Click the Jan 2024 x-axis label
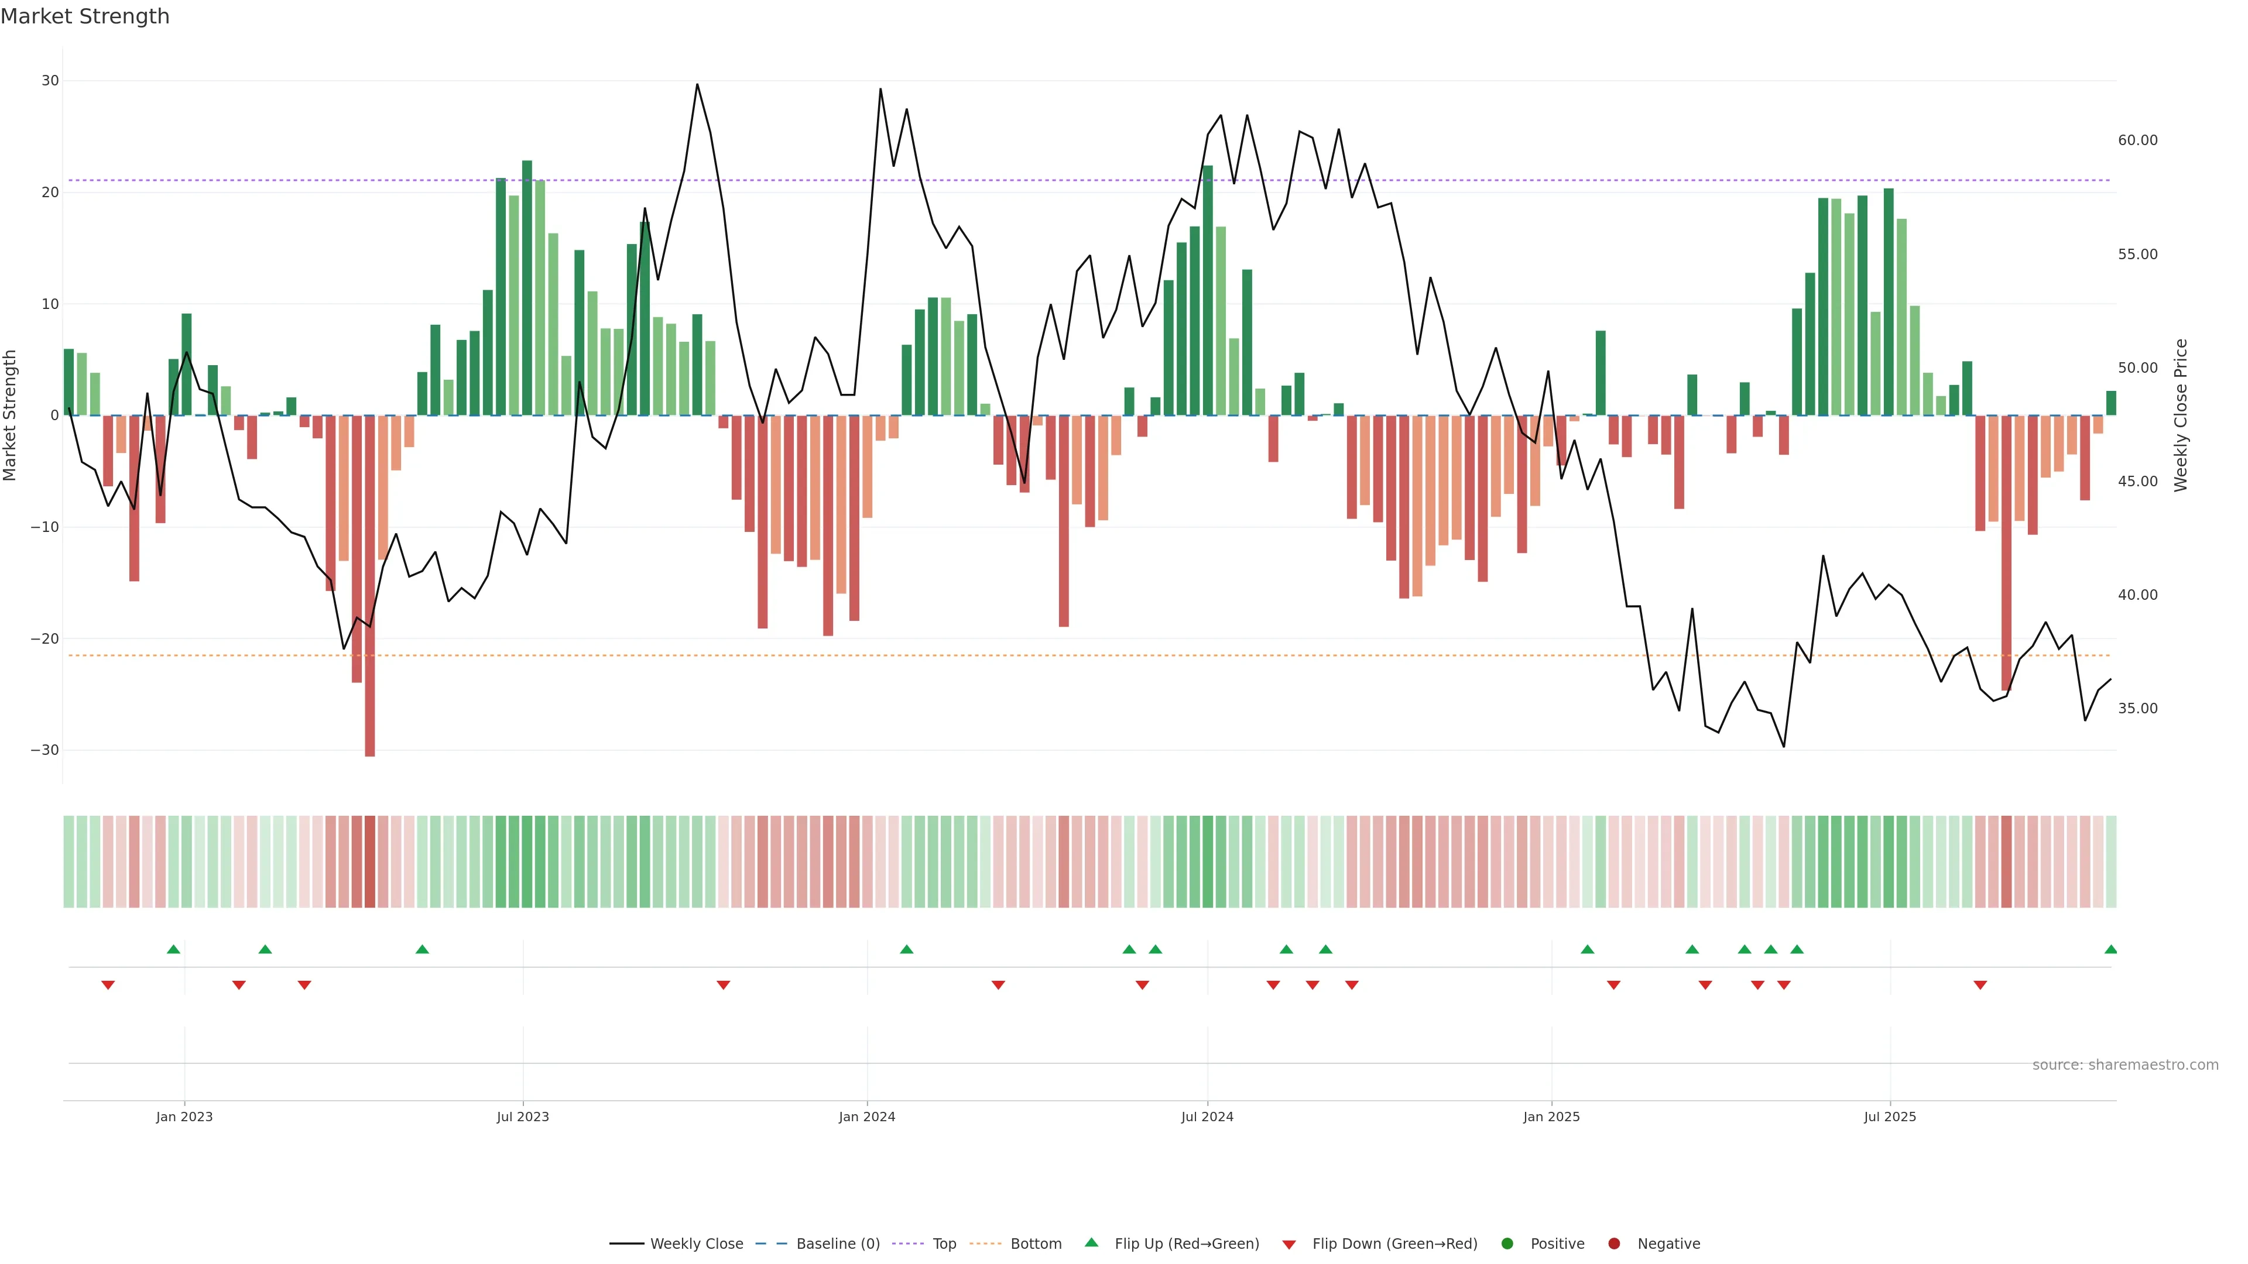Screen dimensions: 2248x1264 pos(866,1117)
